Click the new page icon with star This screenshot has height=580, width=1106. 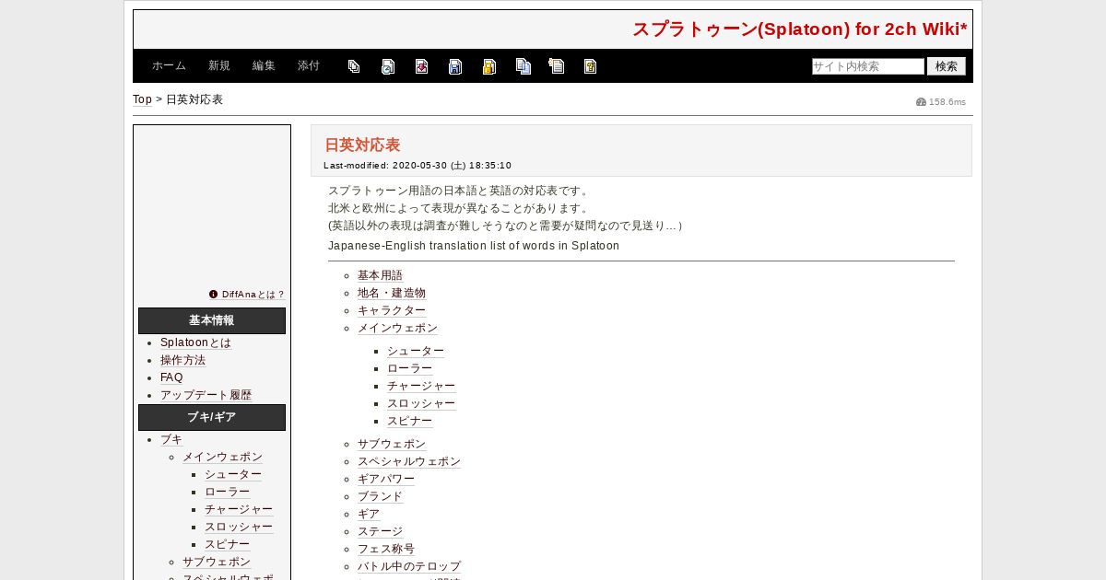[x=557, y=66]
